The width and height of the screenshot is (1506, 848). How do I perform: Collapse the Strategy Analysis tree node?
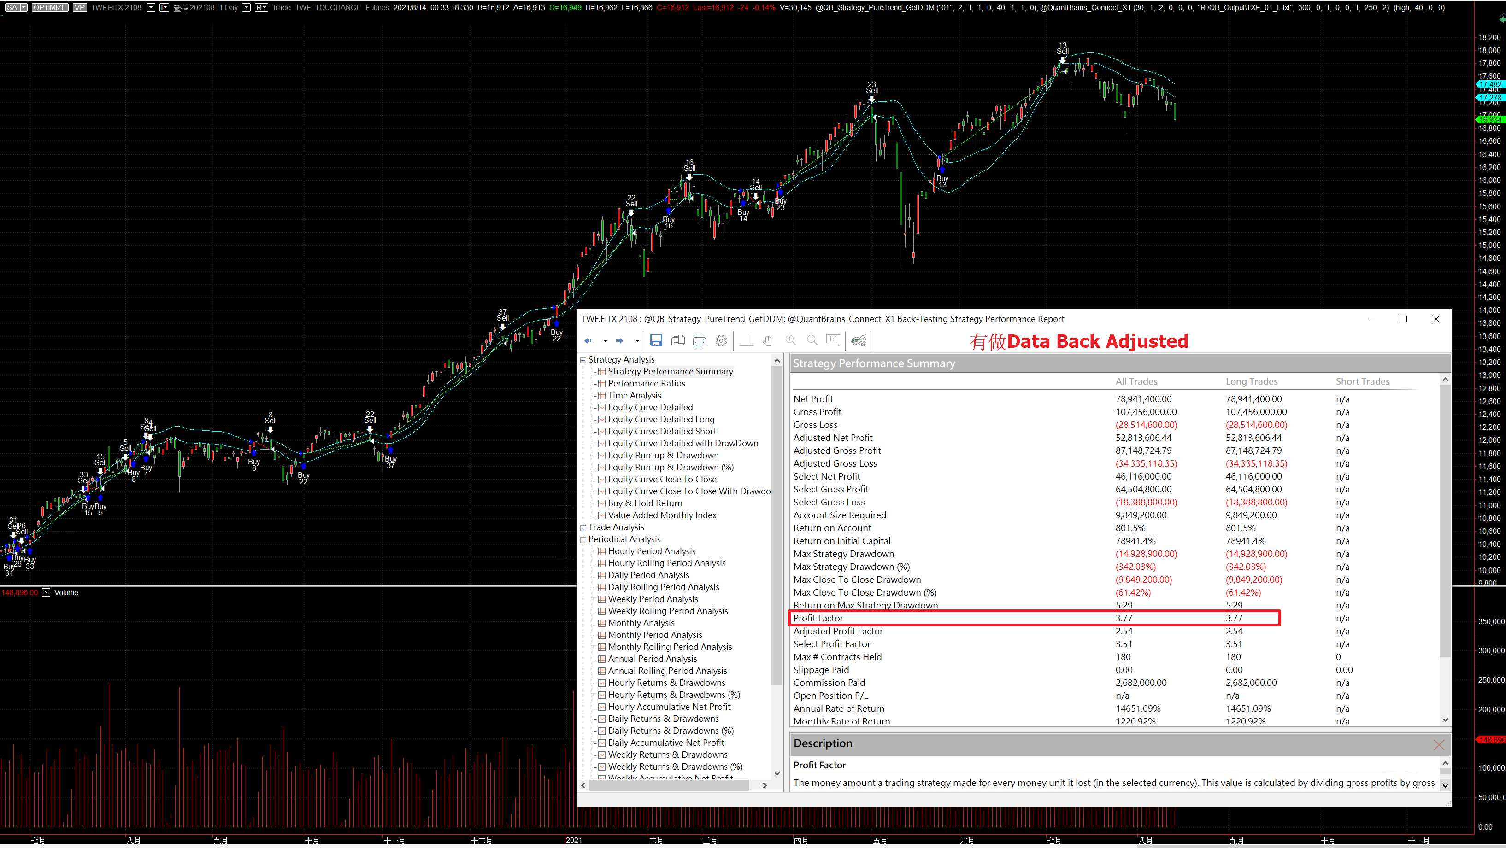click(583, 360)
